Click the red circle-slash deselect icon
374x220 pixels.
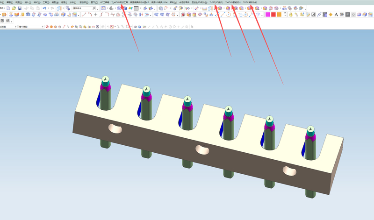(47, 27)
